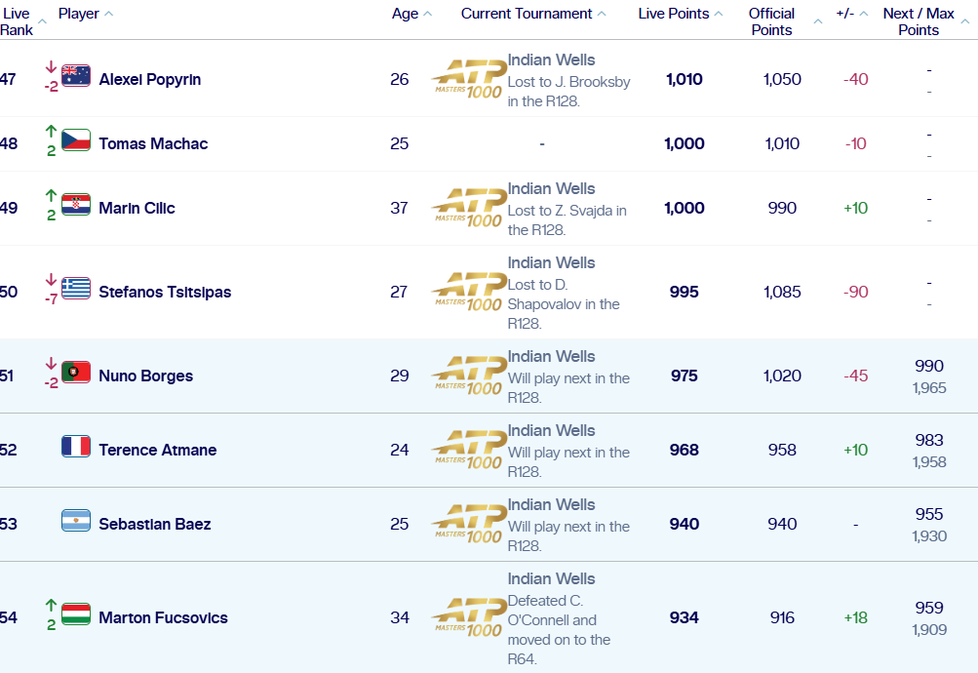Image resolution: width=978 pixels, height=673 pixels.
Task: Click ATP Masters 1000 logo in Cilic's row
Action: (468, 208)
